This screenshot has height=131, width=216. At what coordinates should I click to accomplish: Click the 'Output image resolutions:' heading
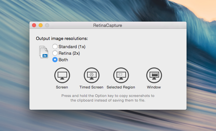click(x=62, y=39)
